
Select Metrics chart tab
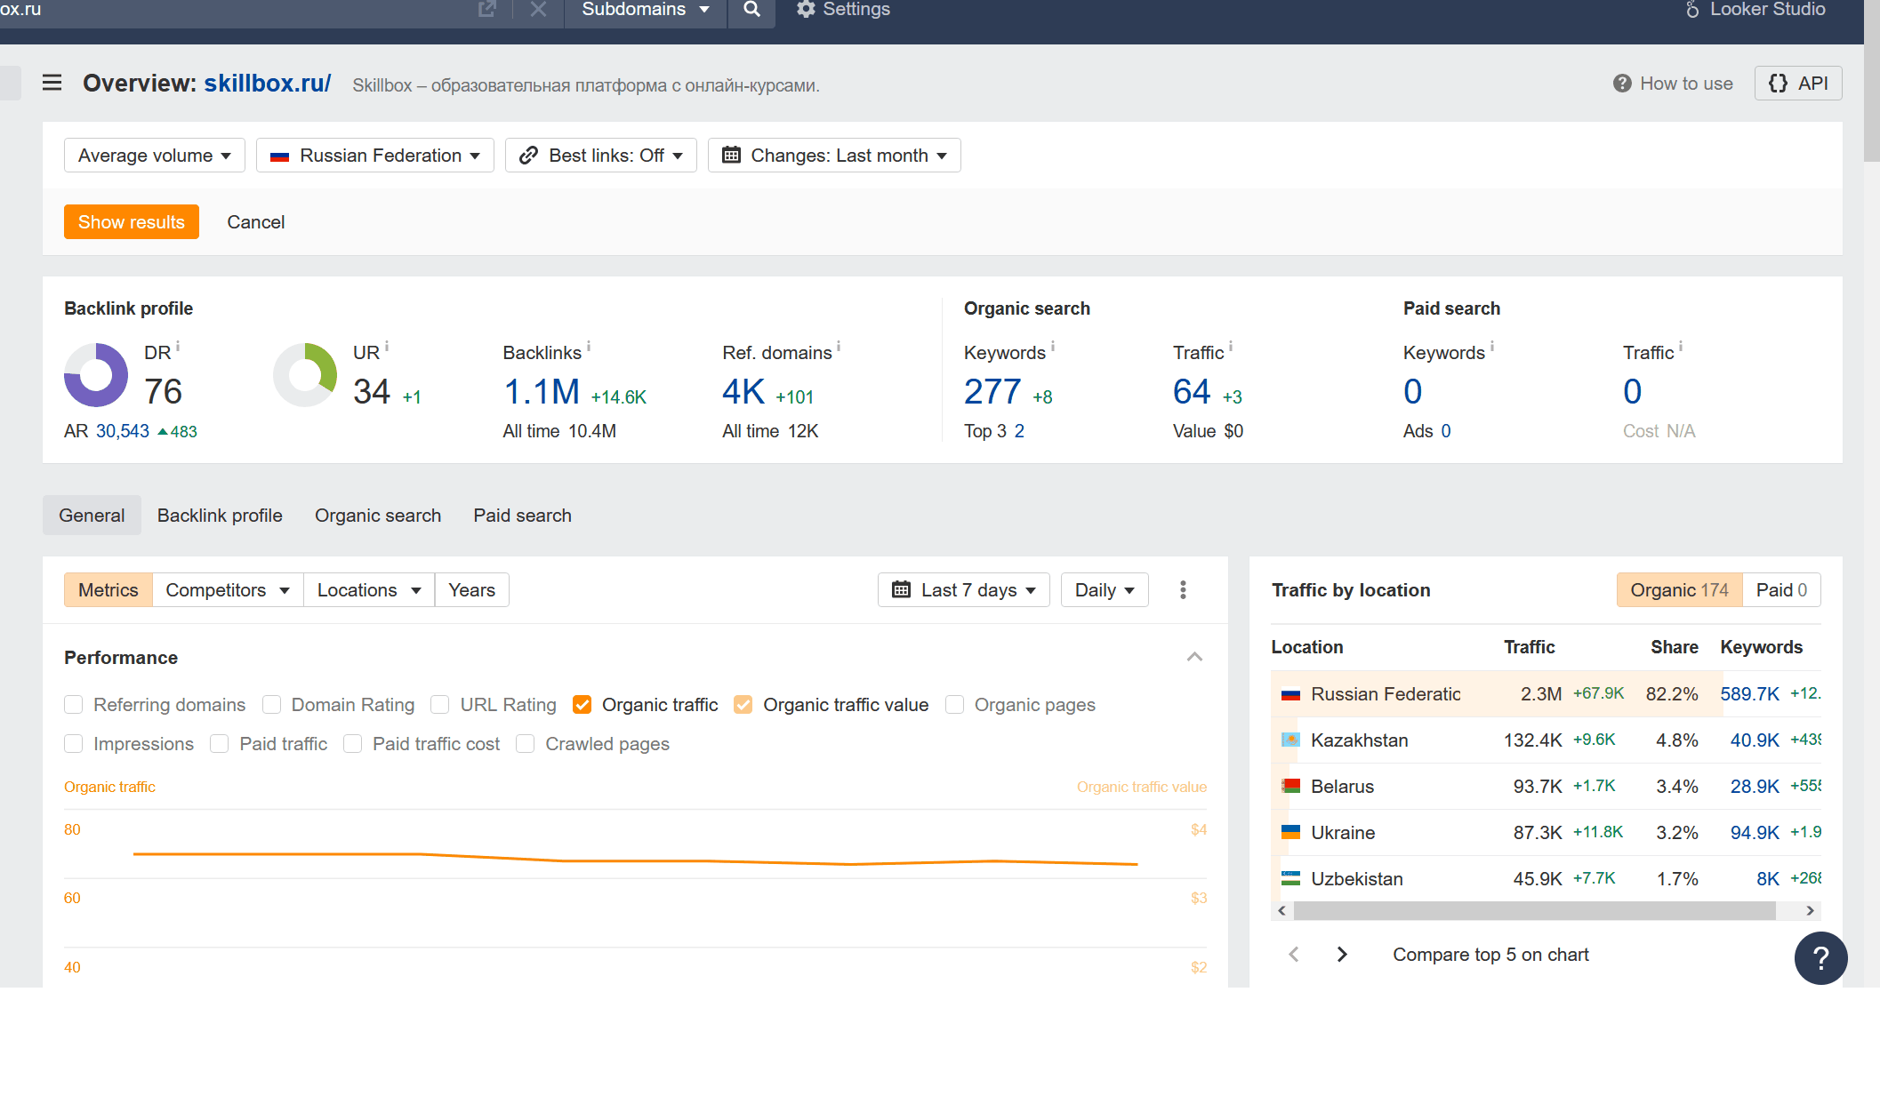pyautogui.click(x=108, y=590)
